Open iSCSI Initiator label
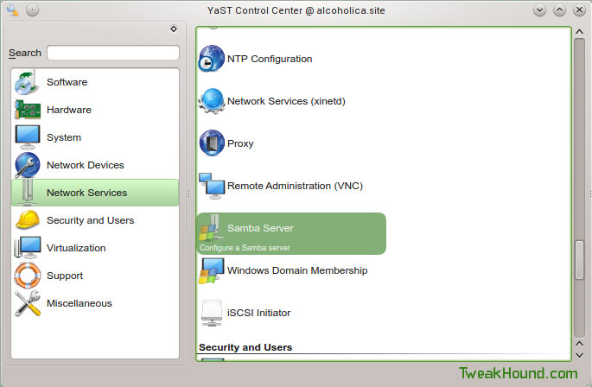Viewport: 592px width, 387px height. [x=258, y=313]
